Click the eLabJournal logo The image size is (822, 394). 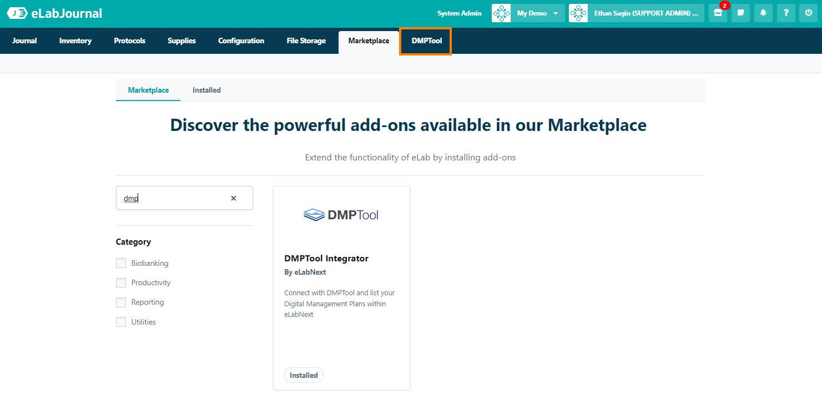tap(54, 13)
